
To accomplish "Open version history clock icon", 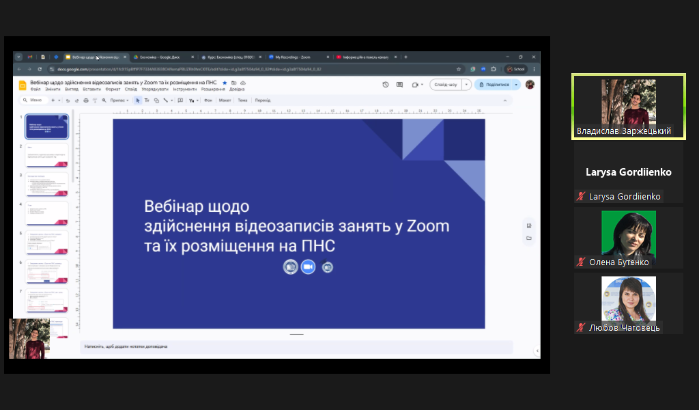I will pyautogui.click(x=386, y=85).
